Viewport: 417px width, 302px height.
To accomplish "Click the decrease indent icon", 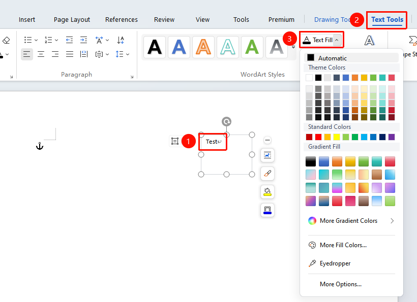I will coord(69,40).
